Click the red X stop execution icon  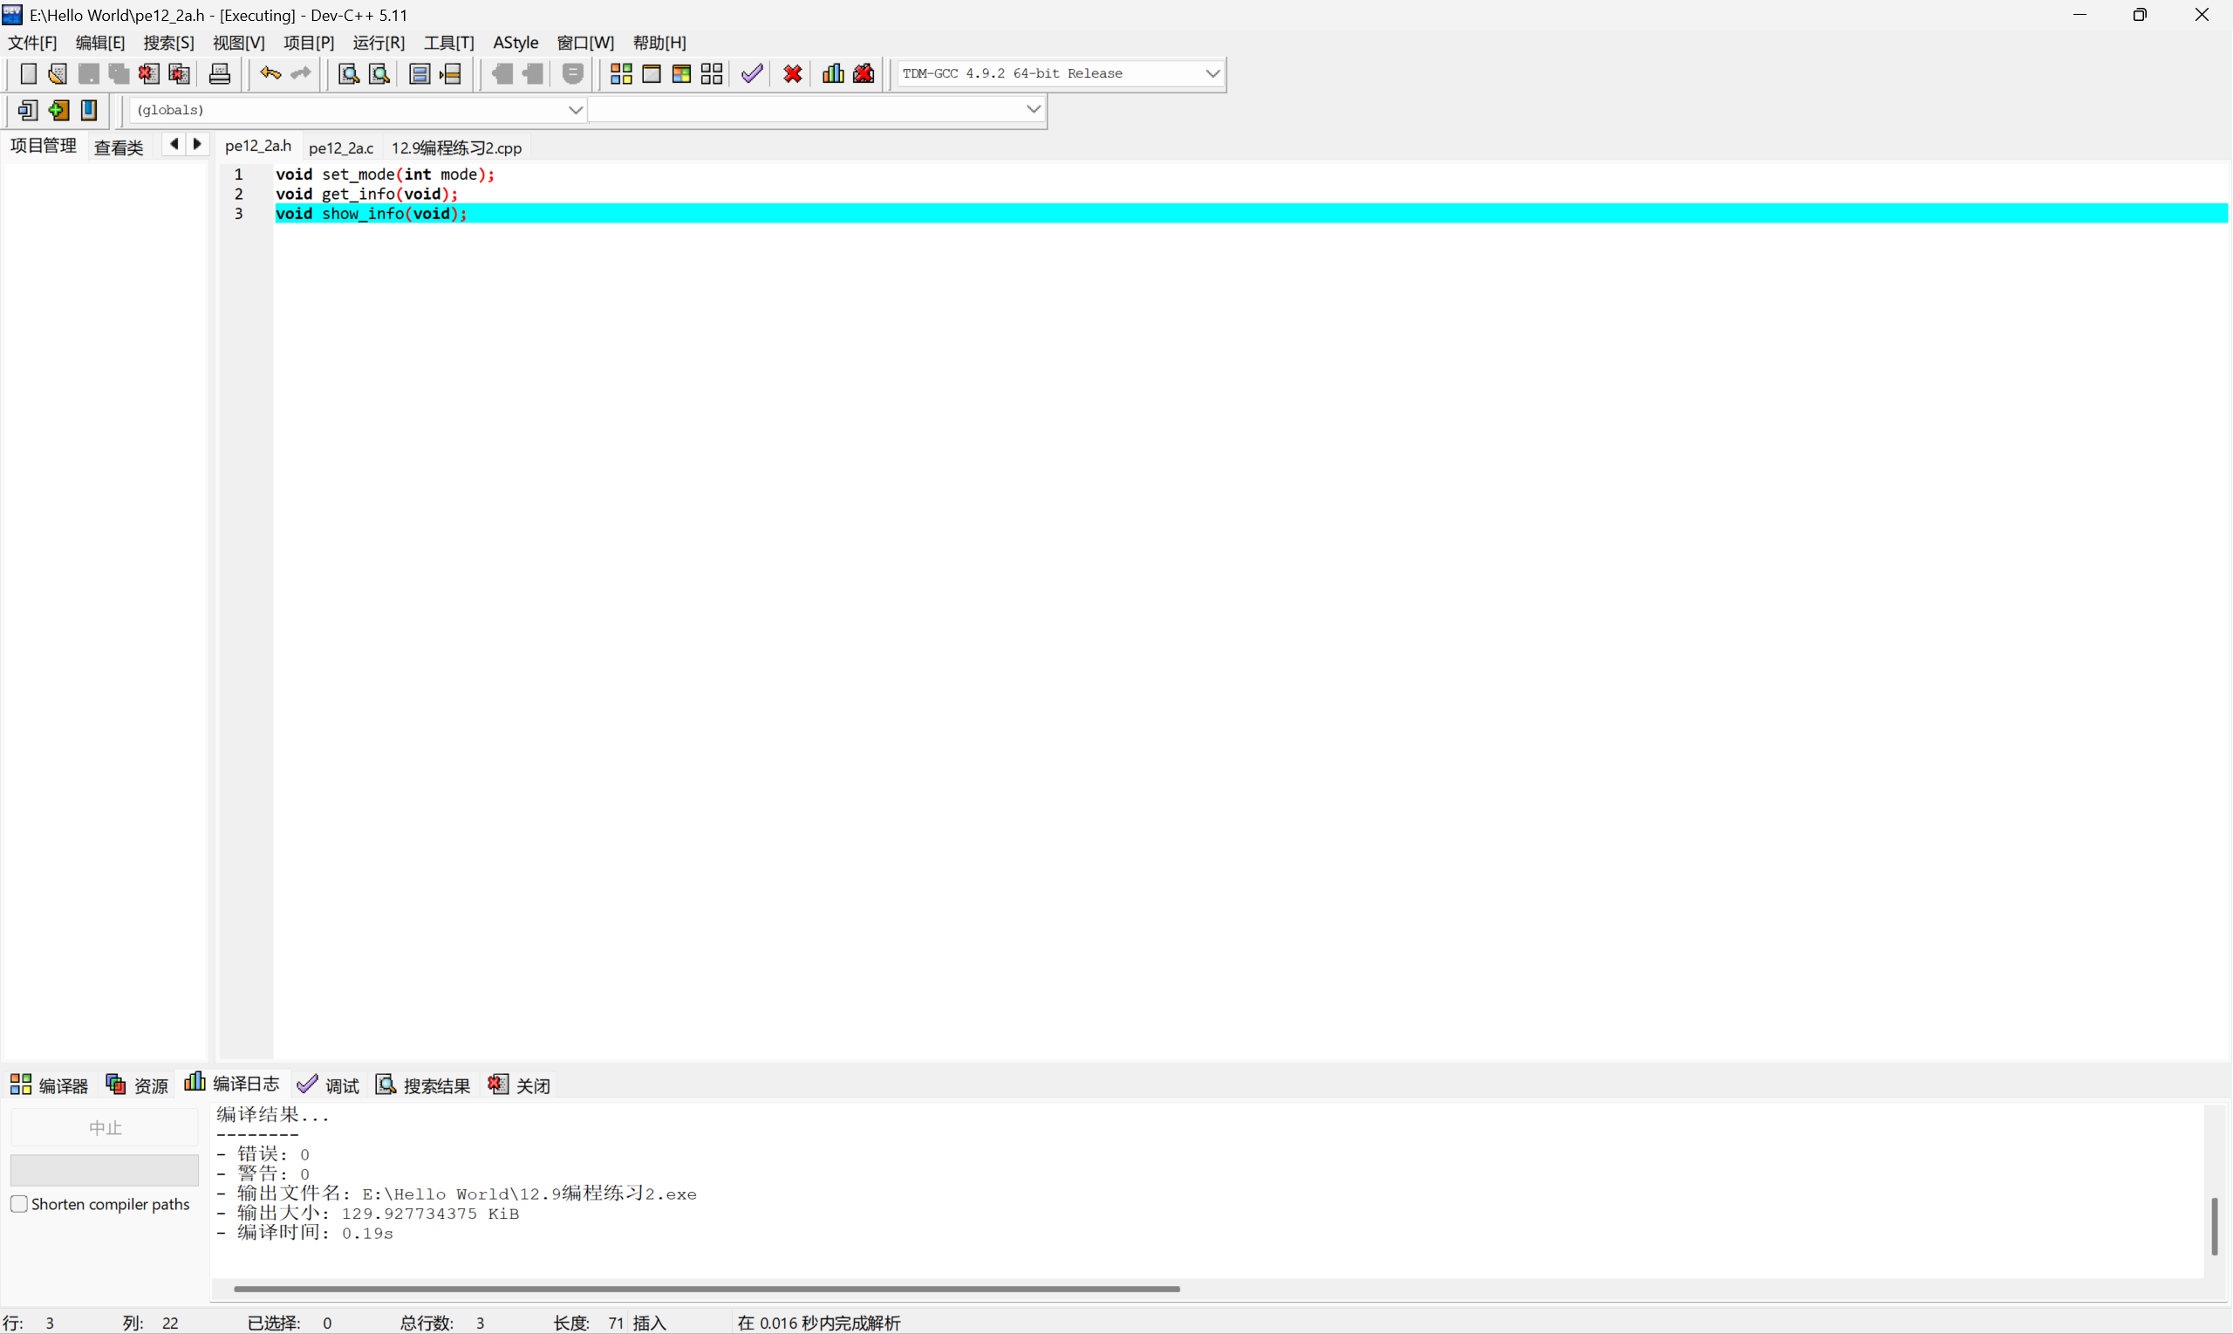793,73
